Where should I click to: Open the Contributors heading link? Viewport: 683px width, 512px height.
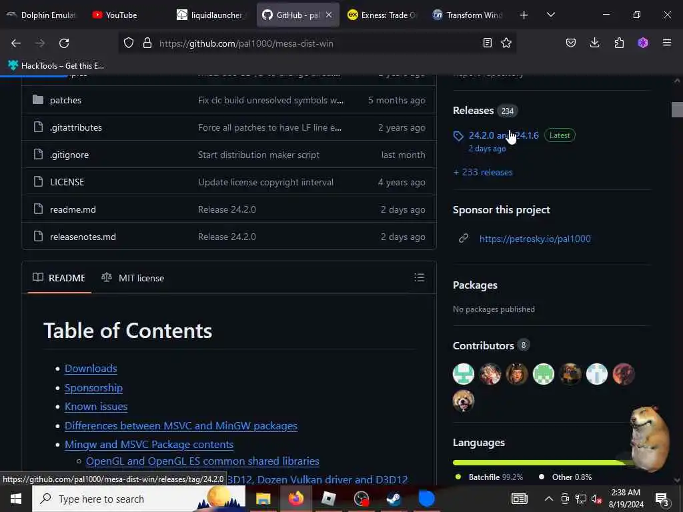point(484,346)
